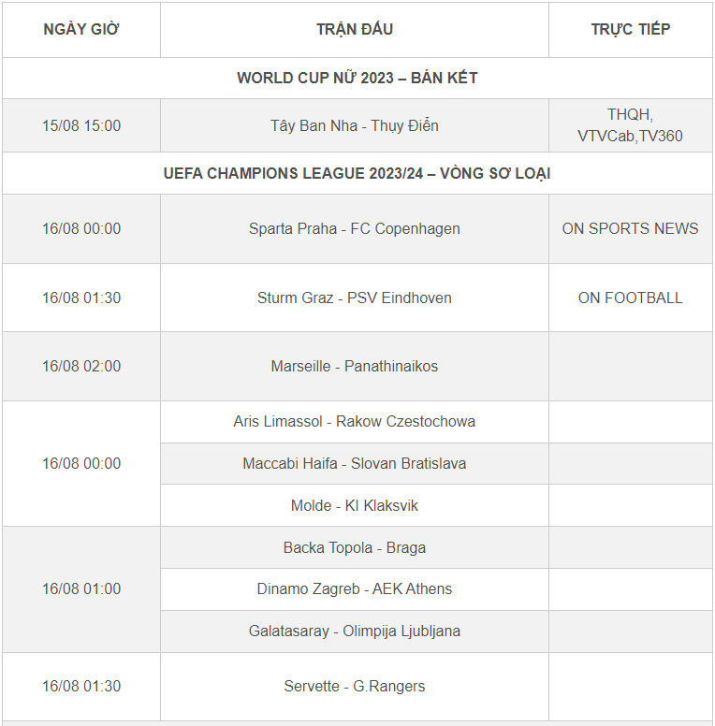This screenshot has width=715, height=726.
Task: Select the Sparta Praha - FC Copenhagen match
Action: [x=355, y=228]
